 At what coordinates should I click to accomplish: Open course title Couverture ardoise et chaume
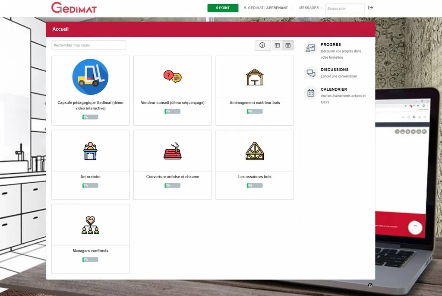173,177
